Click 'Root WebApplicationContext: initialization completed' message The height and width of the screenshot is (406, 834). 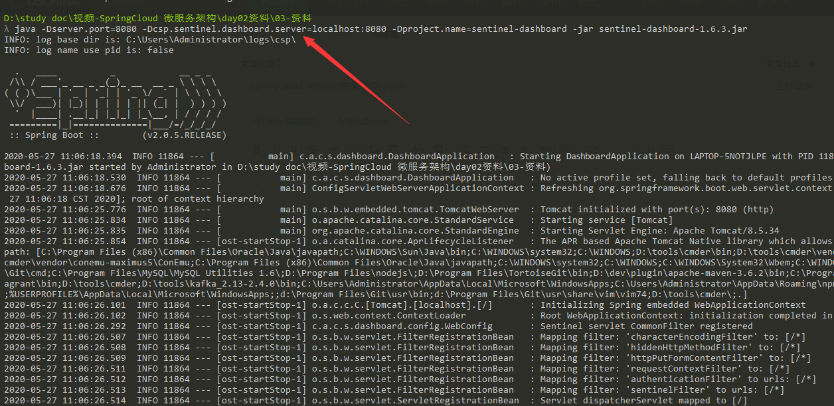tap(686, 316)
